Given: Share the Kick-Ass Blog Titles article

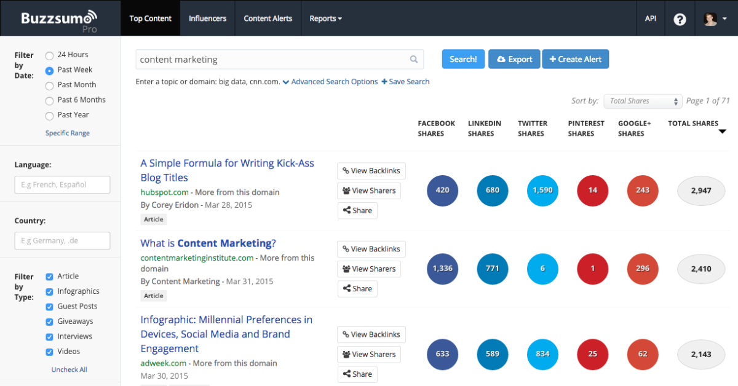Looking at the screenshot, I should [x=357, y=211].
